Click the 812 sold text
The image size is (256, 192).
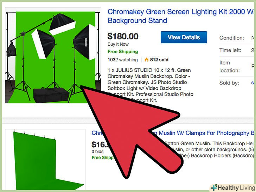pyautogui.click(x=159, y=60)
